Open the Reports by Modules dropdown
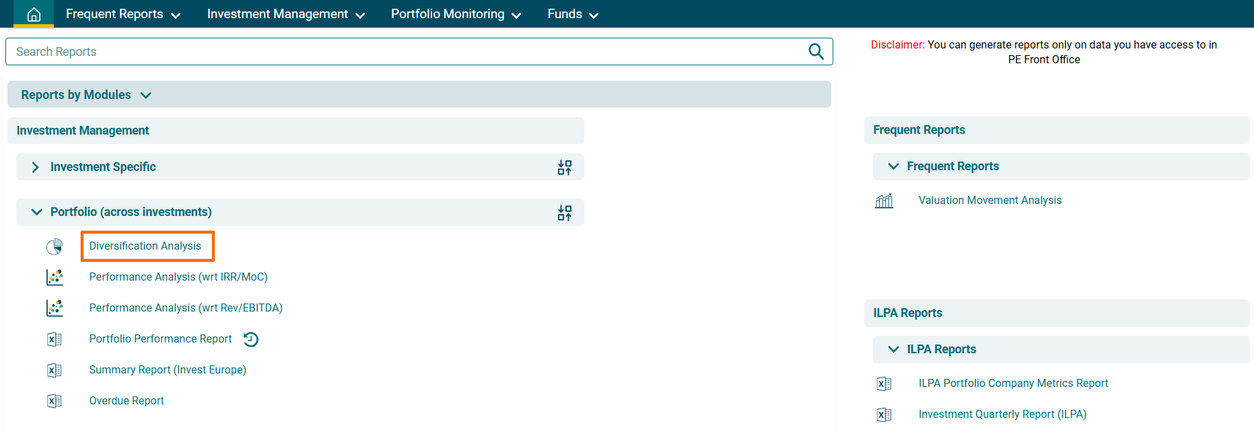 [x=145, y=95]
